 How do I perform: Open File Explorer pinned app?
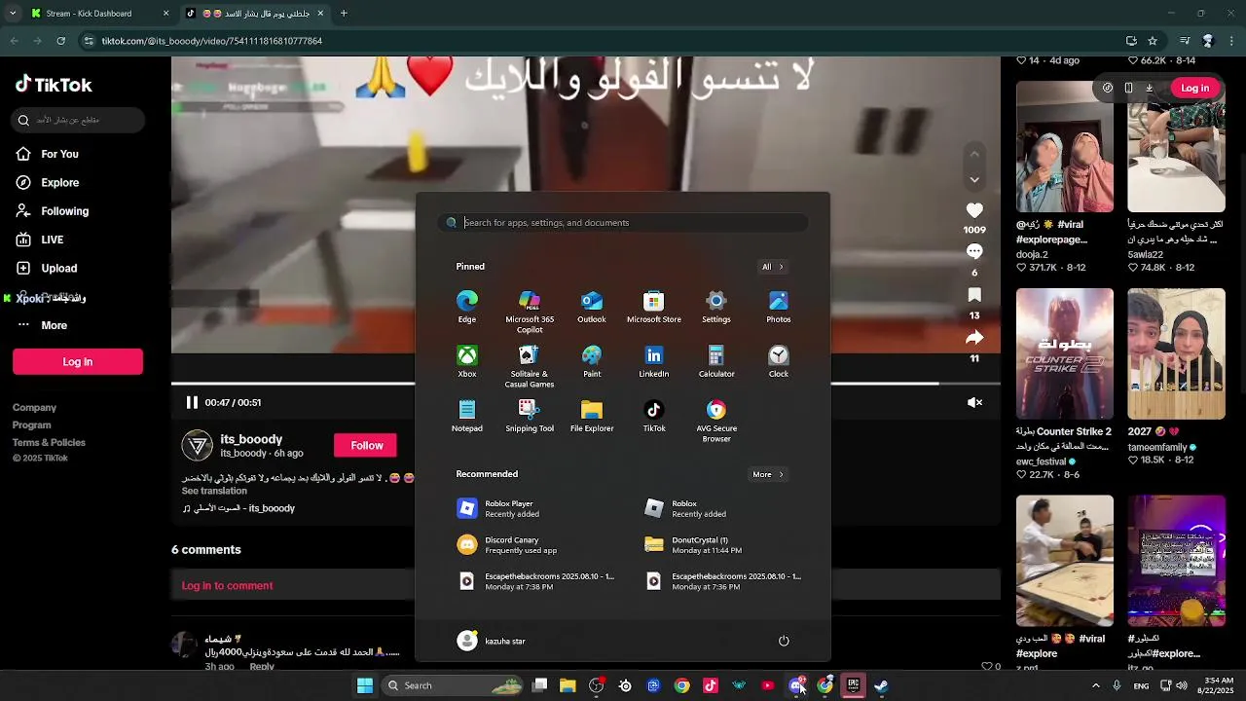tap(592, 416)
